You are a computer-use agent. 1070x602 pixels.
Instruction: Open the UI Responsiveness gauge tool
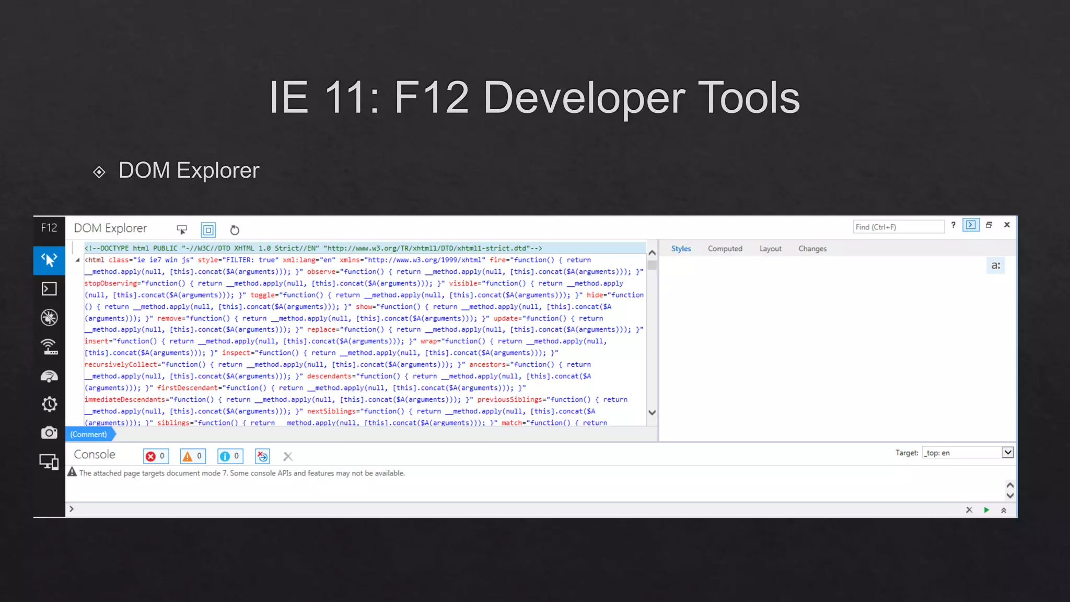pyautogui.click(x=49, y=376)
